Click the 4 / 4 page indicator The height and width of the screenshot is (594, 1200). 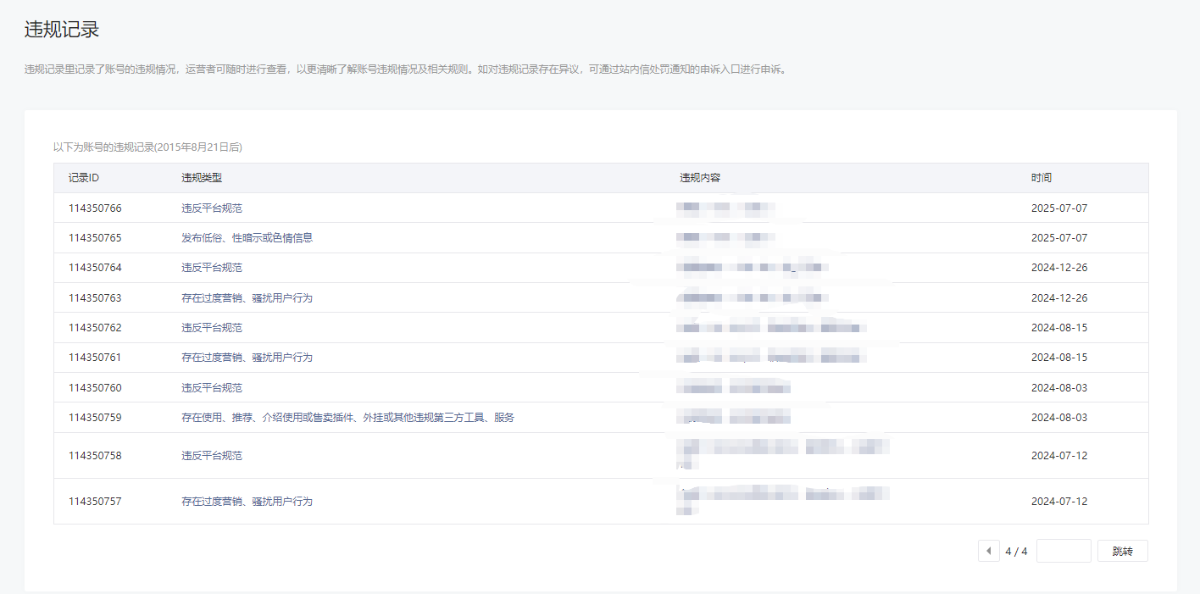point(1016,552)
